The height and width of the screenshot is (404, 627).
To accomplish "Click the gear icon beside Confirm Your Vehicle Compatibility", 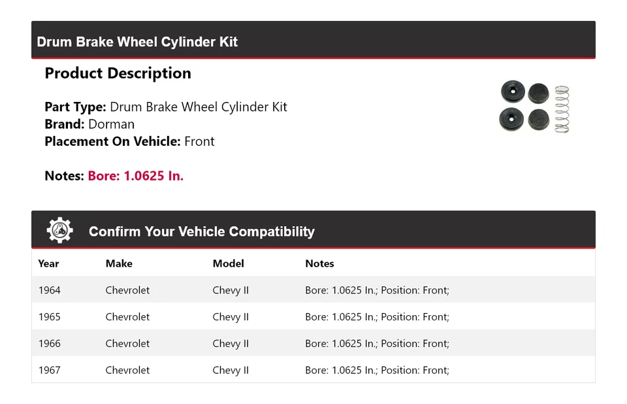I will pos(59,231).
